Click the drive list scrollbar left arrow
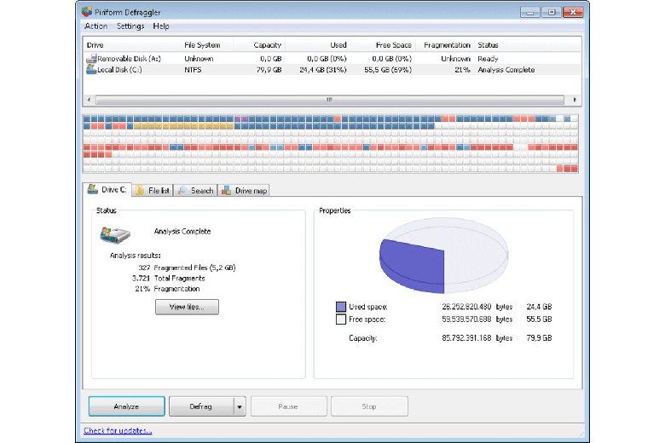 [89, 100]
